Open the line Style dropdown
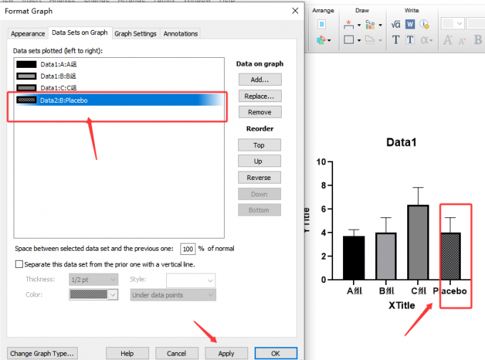This screenshot has width=485, height=360. click(x=190, y=281)
